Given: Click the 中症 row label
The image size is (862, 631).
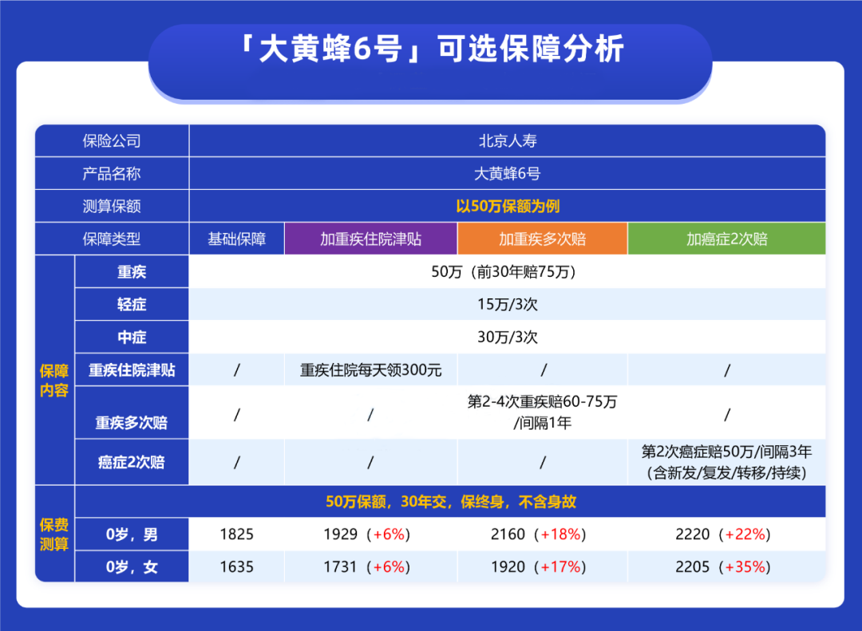Looking at the screenshot, I should pos(132,337).
